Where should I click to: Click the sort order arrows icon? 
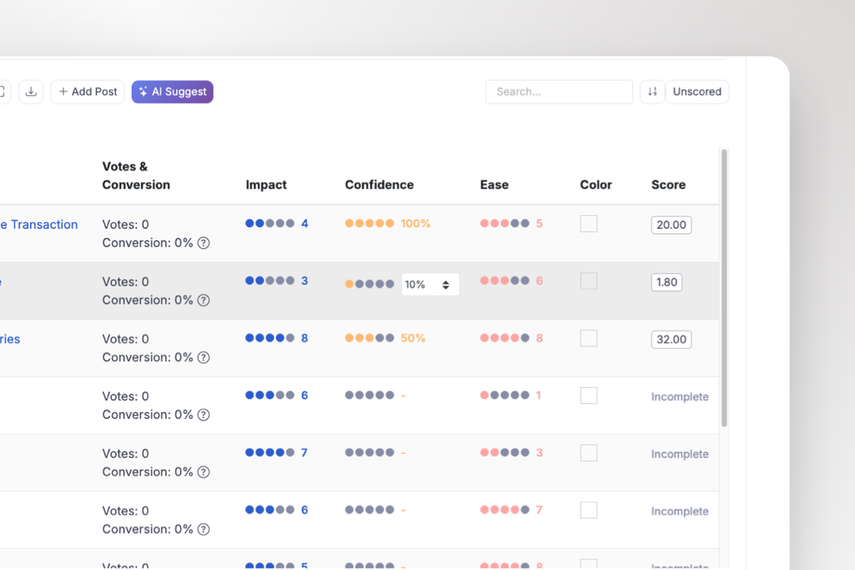(652, 92)
